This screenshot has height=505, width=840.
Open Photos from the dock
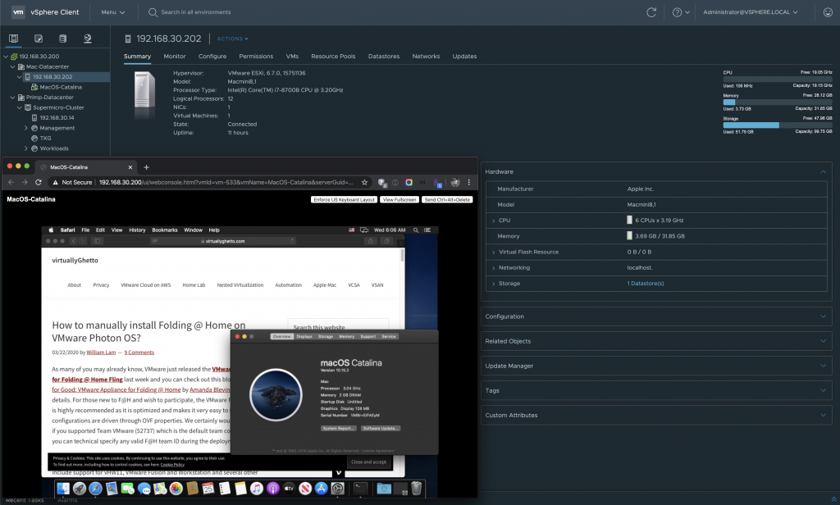pos(176,489)
